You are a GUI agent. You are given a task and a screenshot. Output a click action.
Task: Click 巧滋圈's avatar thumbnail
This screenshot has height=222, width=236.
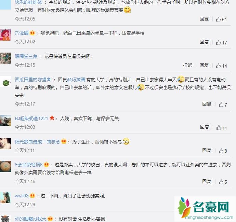[5, 35]
